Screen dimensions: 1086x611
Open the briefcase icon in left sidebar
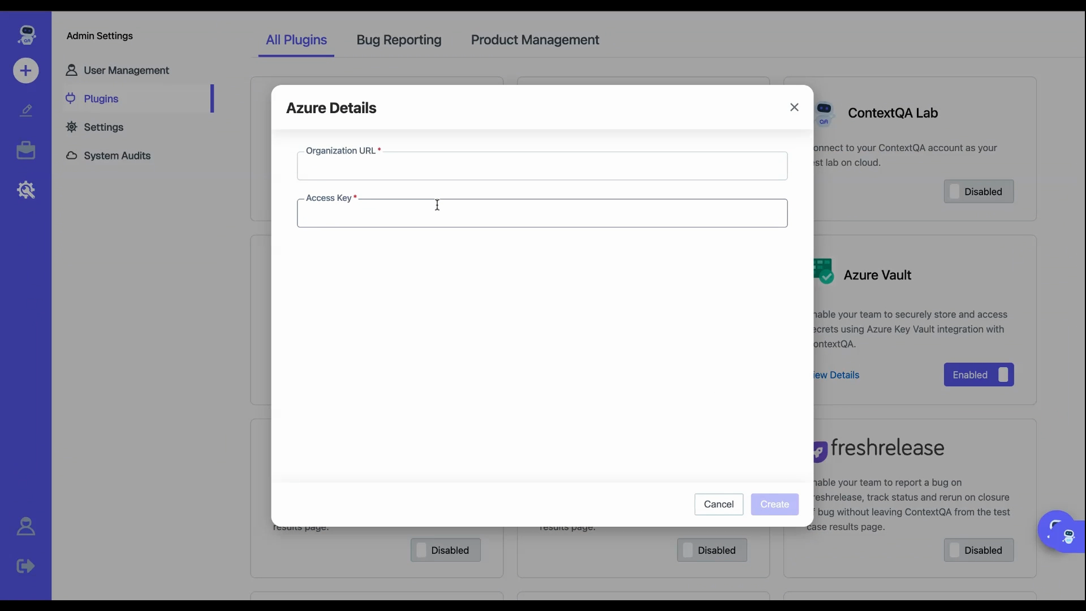point(26,150)
